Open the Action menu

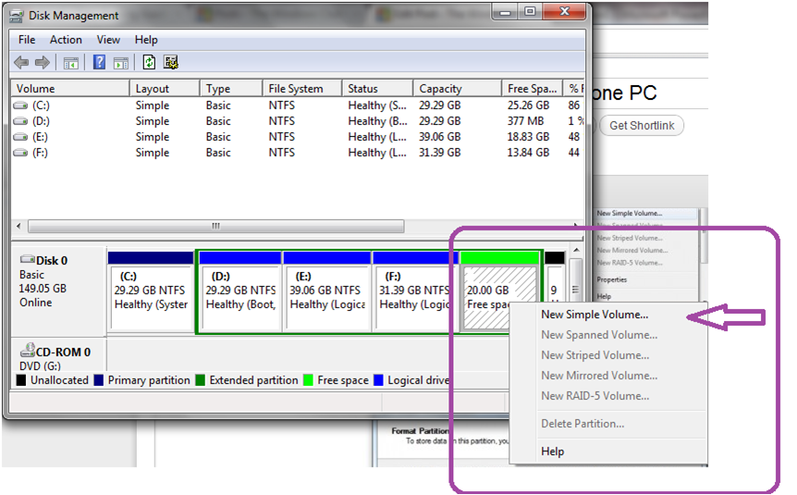tap(66, 40)
